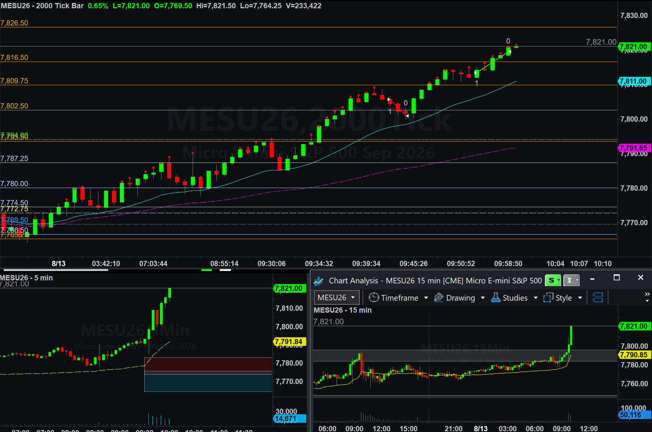Click the Studies flask icon
The width and height of the screenshot is (652, 432).
click(496, 298)
